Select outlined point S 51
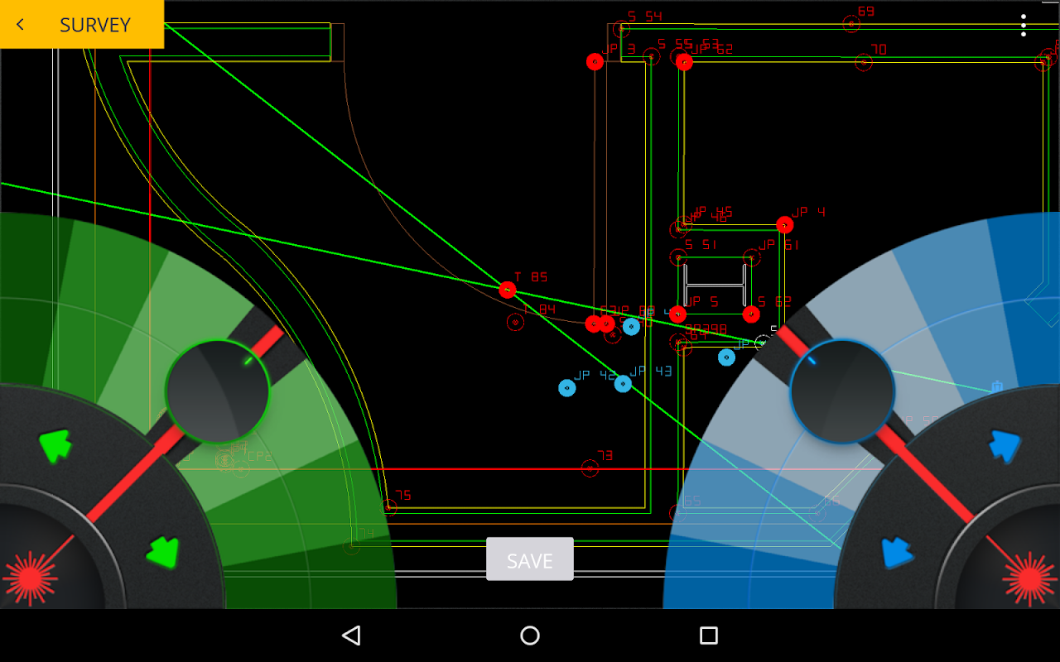1060x662 pixels. [678, 257]
